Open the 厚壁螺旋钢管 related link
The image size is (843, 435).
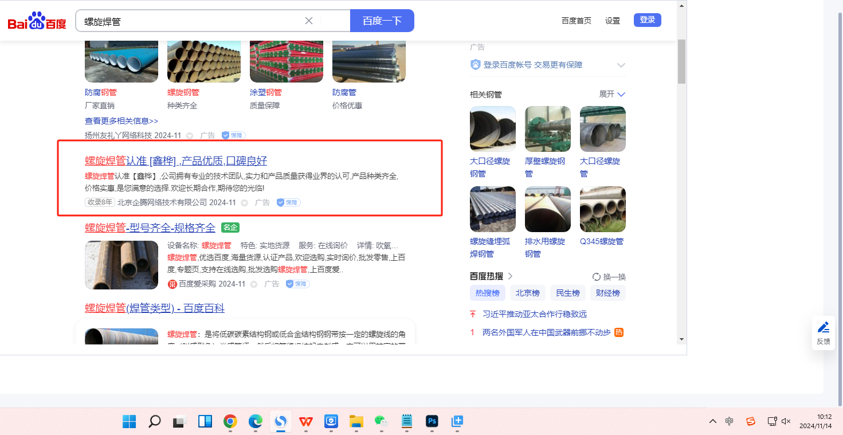coord(545,167)
